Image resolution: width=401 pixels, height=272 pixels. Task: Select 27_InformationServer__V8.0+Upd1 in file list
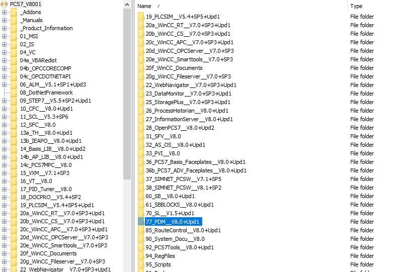[x=189, y=119]
